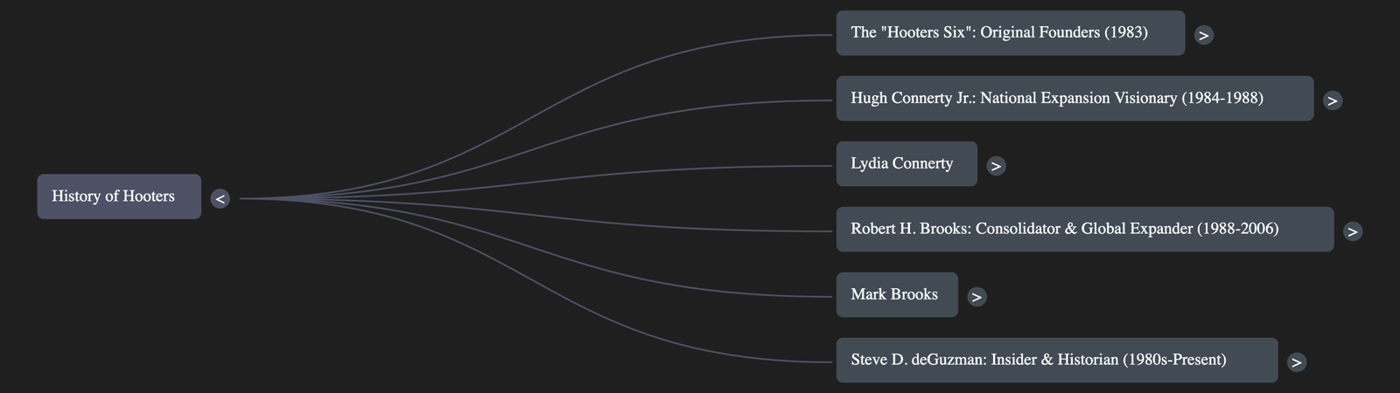Expand the "Hooters Six" Original Founders node
The width and height of the screenshot is (1400, 393).
pyautogui.click(x=1204, y=35)
